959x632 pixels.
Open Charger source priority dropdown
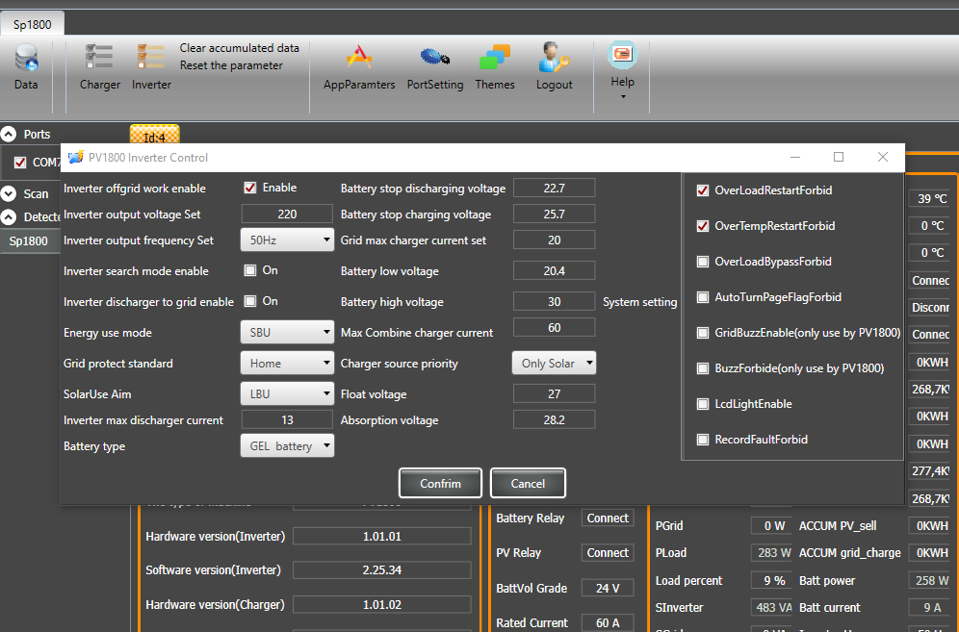pyautogui.click(x=553, y=364)
